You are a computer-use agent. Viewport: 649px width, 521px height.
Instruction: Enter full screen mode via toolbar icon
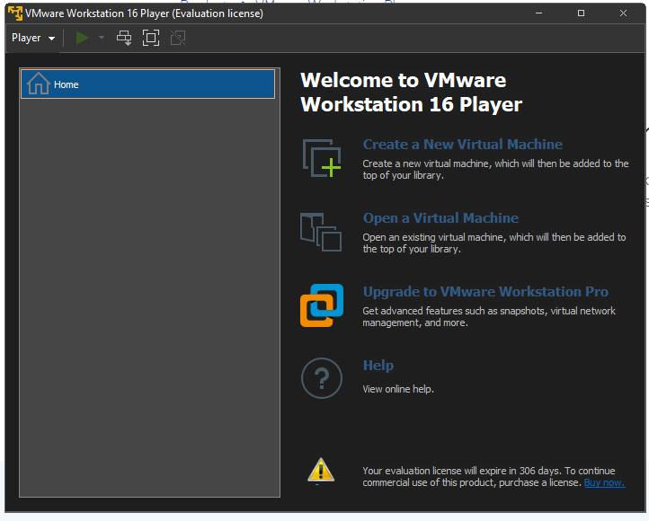pyautogui.click(x=151, y=38)
